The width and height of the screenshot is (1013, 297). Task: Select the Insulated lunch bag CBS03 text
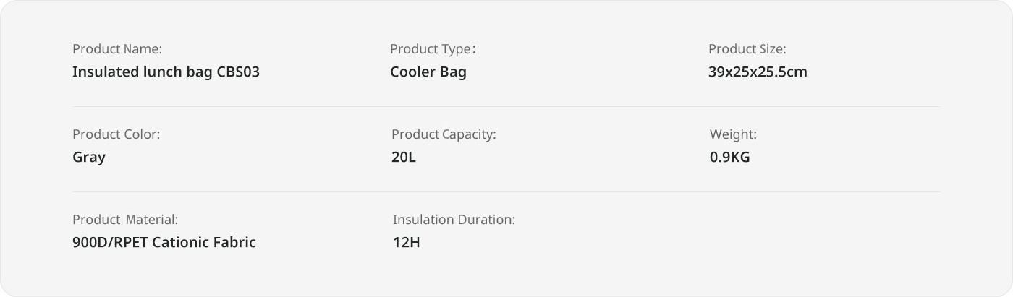[166, 72]
